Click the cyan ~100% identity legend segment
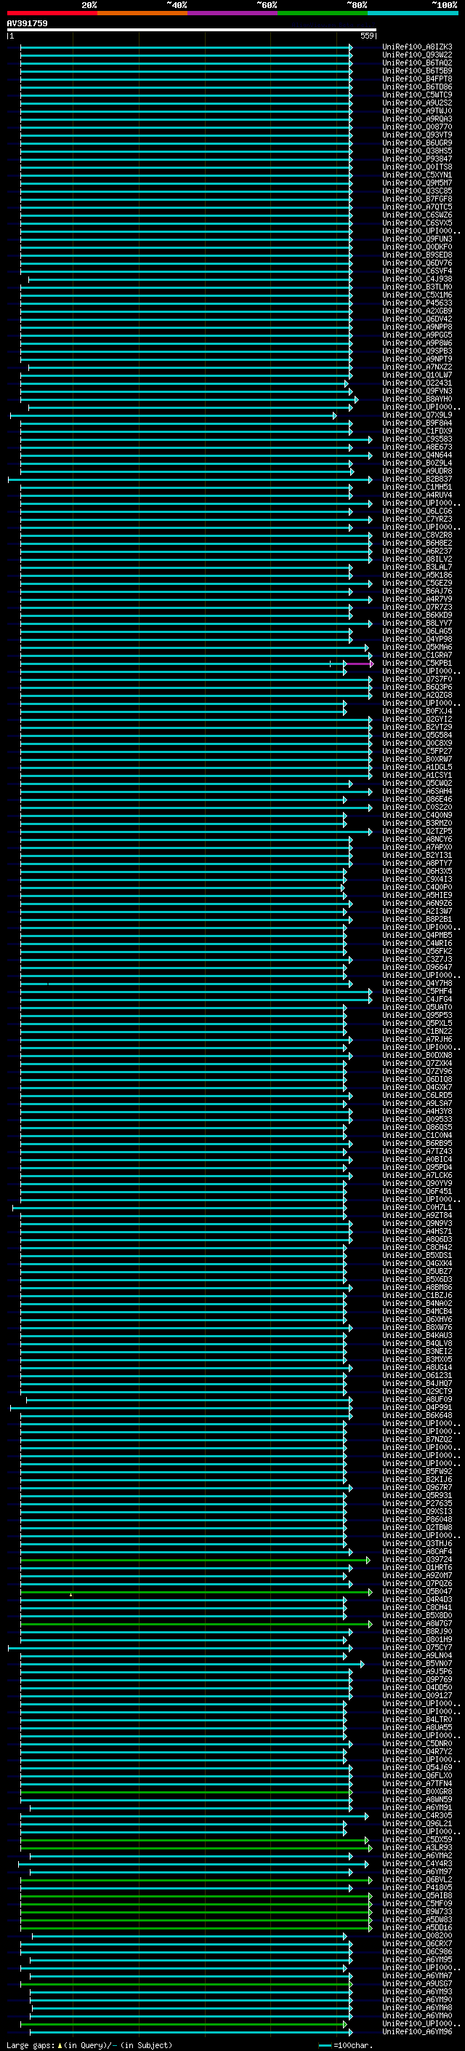 pos(413,13)
